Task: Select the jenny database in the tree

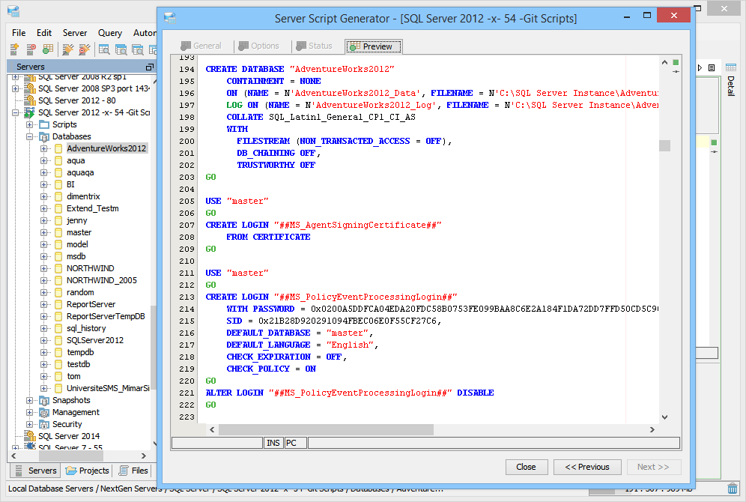Action: coord(76,220)
